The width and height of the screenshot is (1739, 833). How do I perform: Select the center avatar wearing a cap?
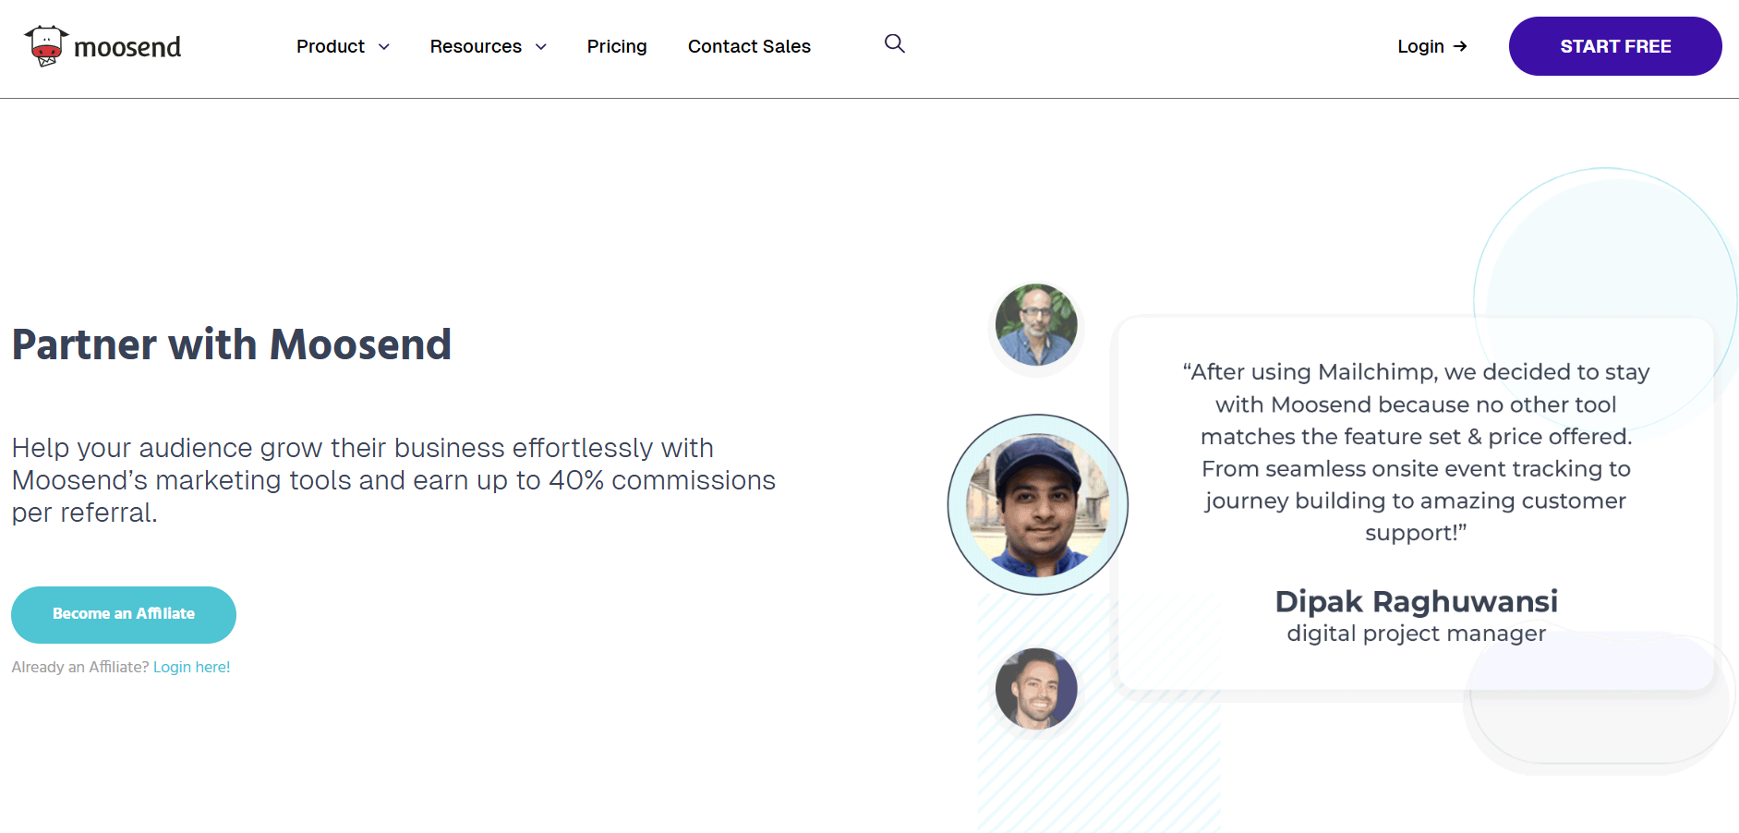click(x=1037, y=504)
